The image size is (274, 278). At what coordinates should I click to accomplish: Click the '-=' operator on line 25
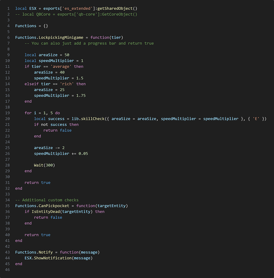(x=57, y=148)
